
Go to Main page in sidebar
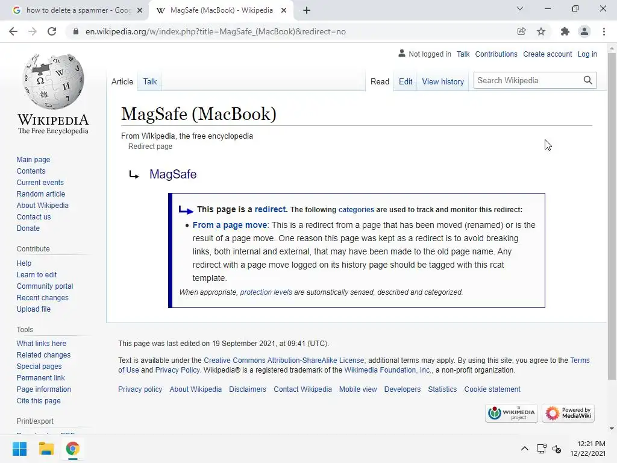33,159
